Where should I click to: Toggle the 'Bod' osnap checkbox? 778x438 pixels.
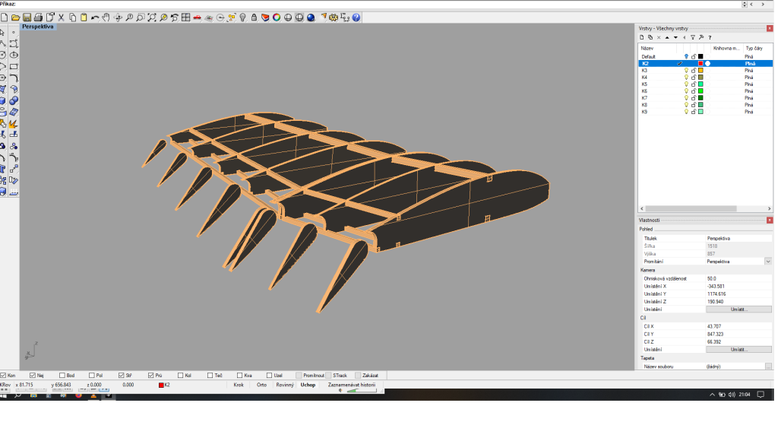[x=62, y=375]
